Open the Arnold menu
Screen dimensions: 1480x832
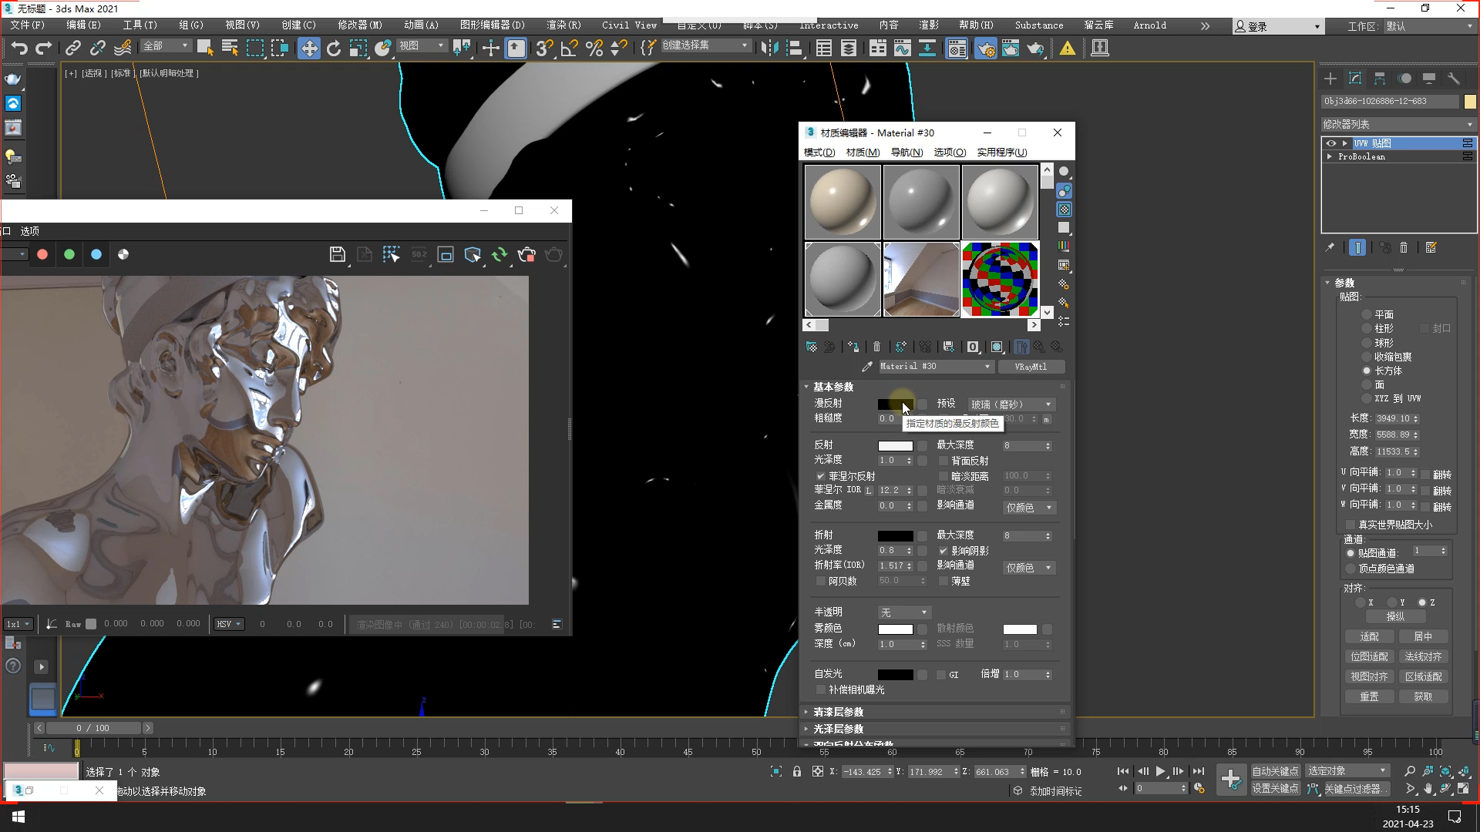(1149, 25)
